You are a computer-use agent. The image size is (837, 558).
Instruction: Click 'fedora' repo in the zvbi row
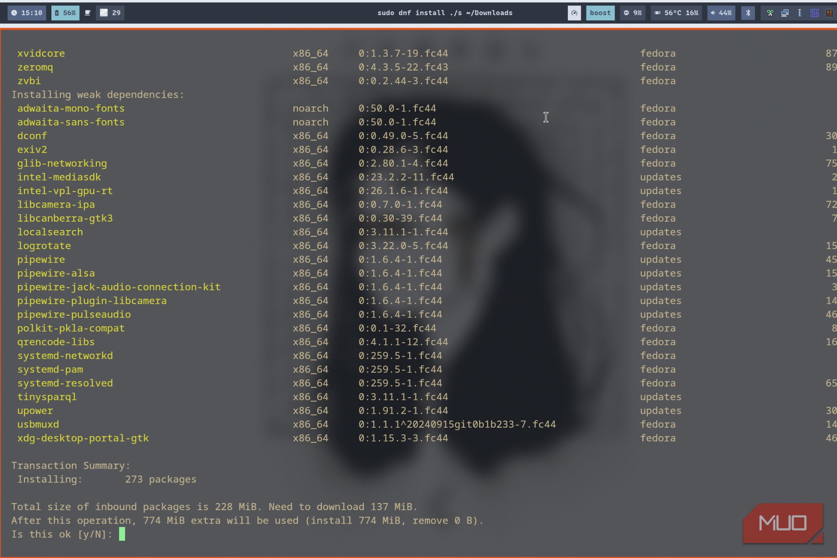[x=658, y=81]
